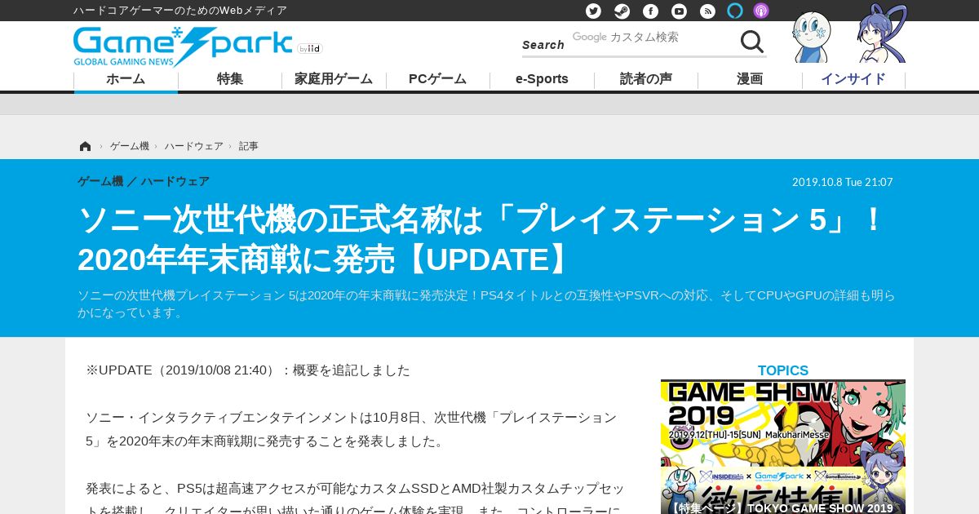
Task: Open the インサイド navigation tab
Action: [853, 79]
